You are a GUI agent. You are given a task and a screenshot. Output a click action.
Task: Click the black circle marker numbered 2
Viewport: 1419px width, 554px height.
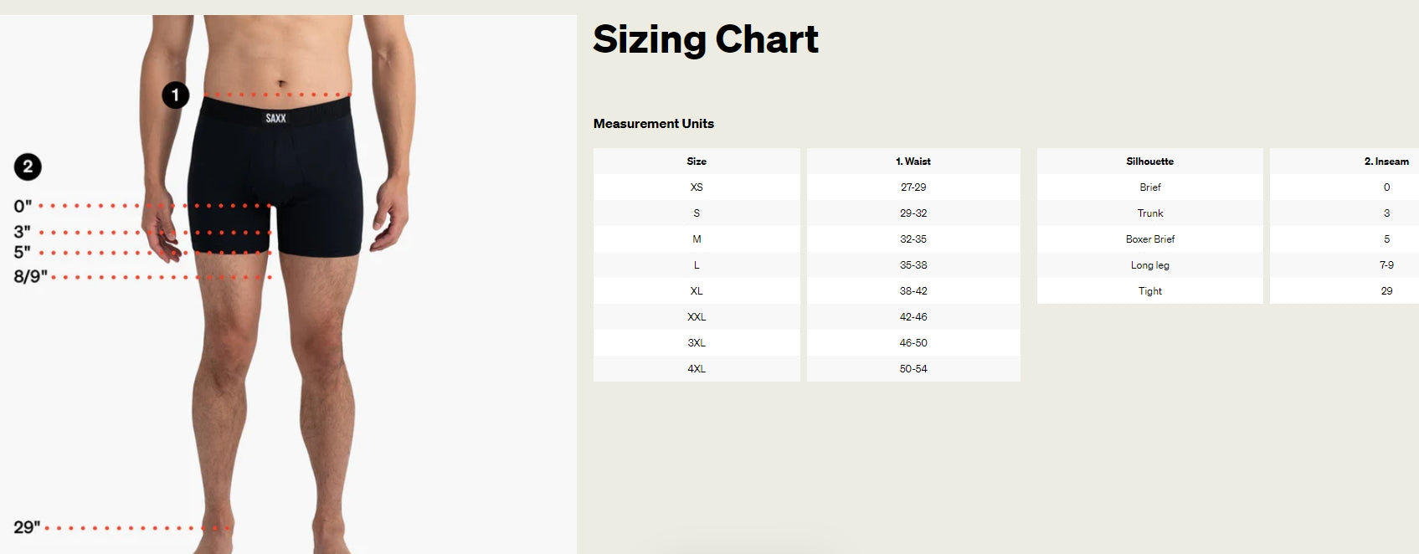(28, 167)
